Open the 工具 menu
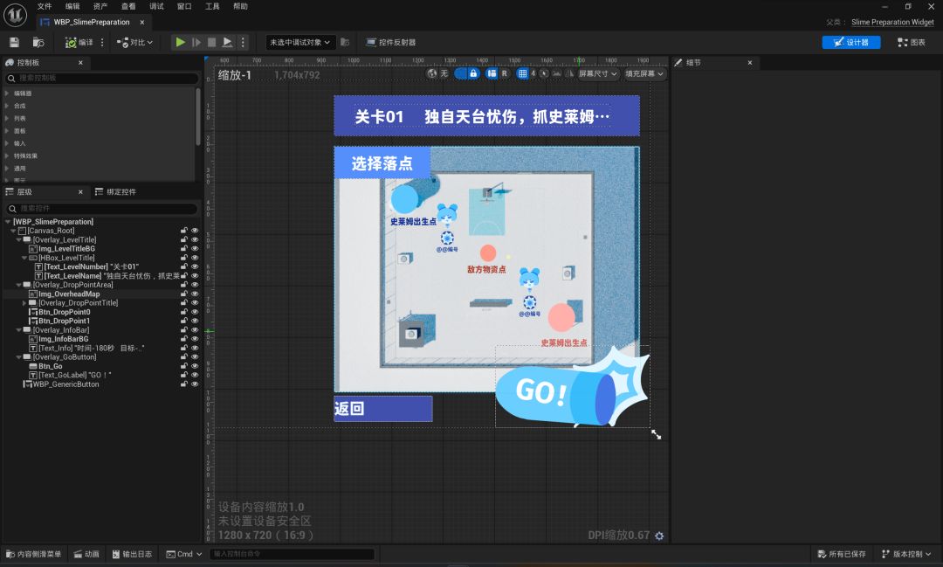This screenshot has height=567, width=943. point(212,6)
